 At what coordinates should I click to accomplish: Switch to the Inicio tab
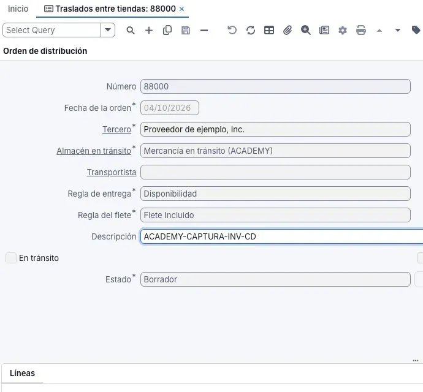click(18, 9)
